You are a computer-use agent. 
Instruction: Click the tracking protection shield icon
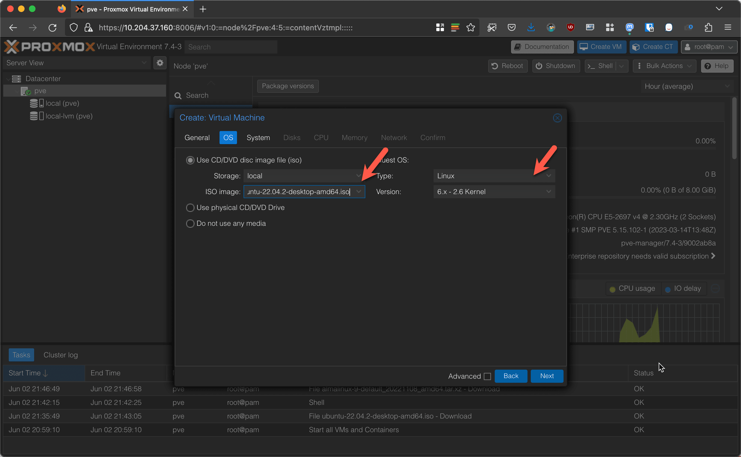point(73,28)
